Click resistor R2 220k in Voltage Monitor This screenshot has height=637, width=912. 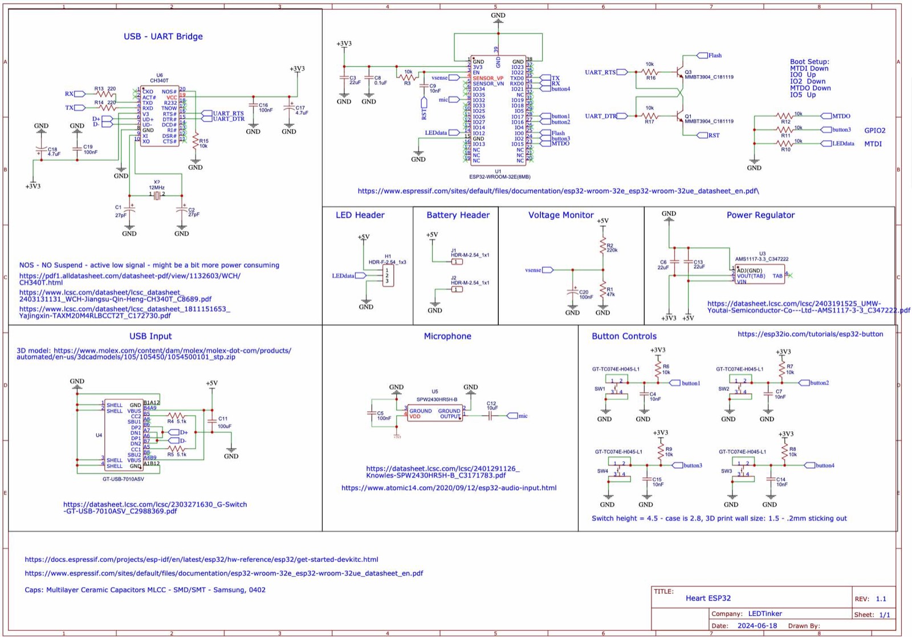click(x=603, y=246)
